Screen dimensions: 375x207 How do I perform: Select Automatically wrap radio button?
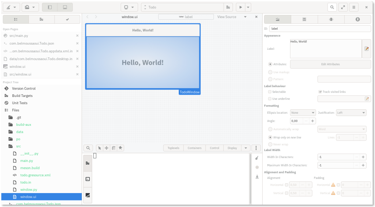coord(270,129)
